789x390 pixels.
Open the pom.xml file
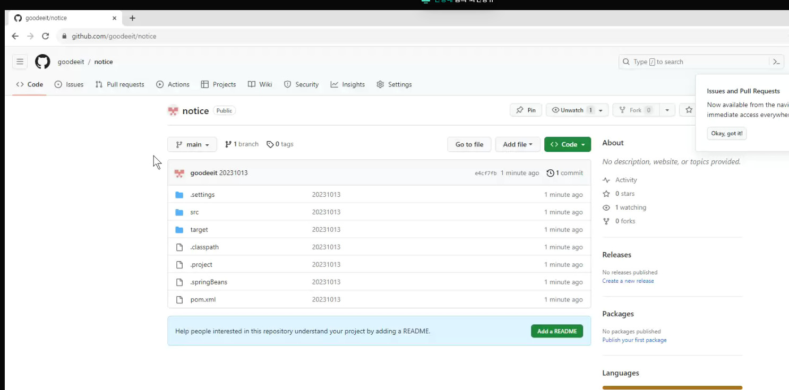pyautogui.click(x=203, y=300)
